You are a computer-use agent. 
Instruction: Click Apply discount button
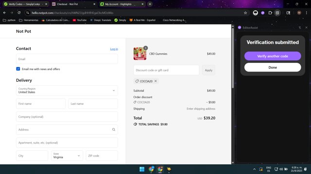208,70
